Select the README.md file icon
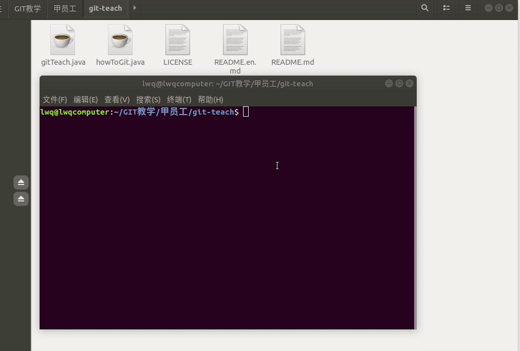The height and width of the screenshot is (351, 520). [x=292, y=40]
